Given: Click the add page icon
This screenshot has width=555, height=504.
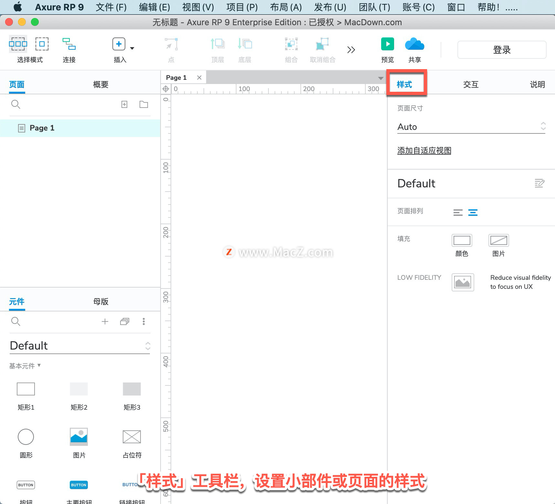Looking at the screenshot, I should [124, 104].
